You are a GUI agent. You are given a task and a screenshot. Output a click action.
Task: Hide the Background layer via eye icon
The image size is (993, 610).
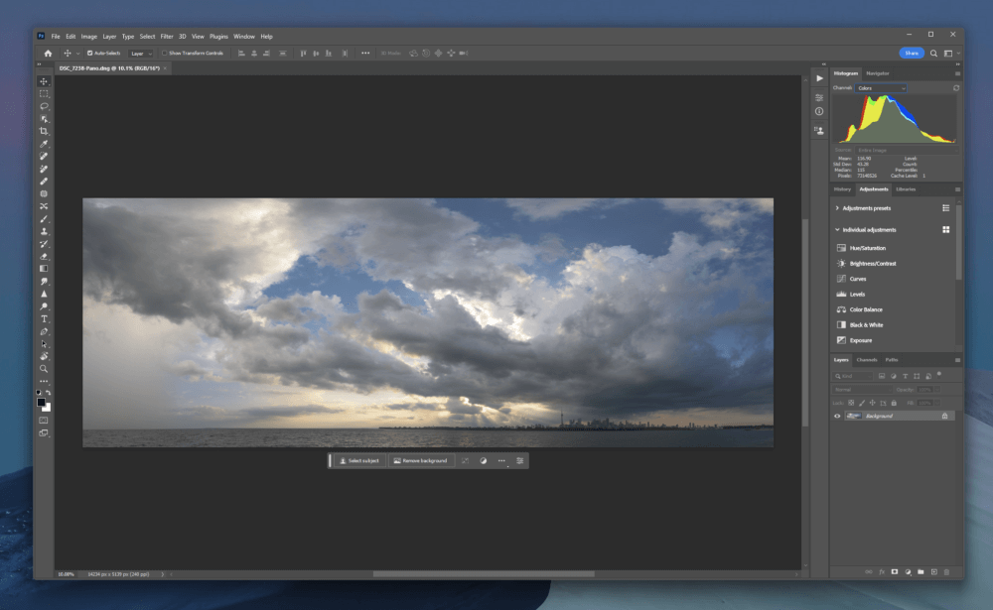836,416
